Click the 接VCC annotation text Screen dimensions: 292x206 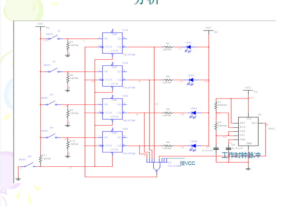coord(187,163)
